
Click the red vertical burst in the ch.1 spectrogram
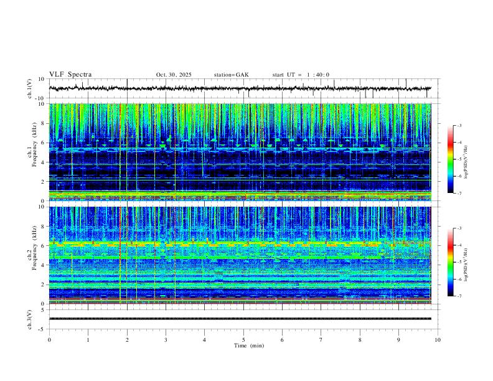coord(120,152)
